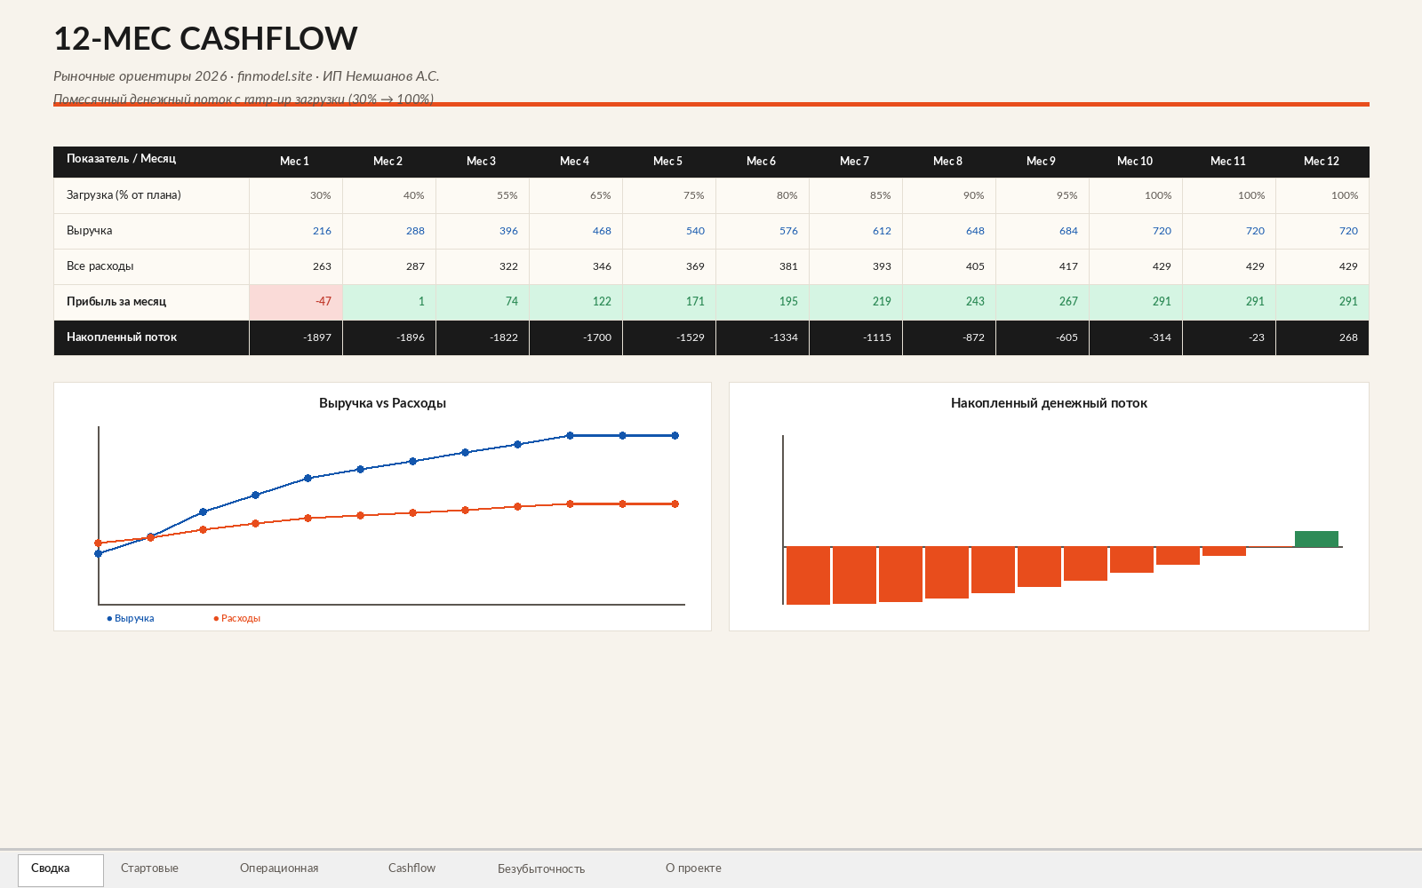Select the cumulative flow cell -1334
1422x888 pixels.
(763, 337)
